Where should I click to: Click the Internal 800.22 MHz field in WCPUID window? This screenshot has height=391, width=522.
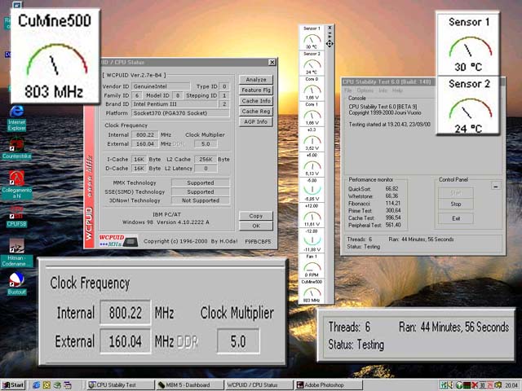145,134
